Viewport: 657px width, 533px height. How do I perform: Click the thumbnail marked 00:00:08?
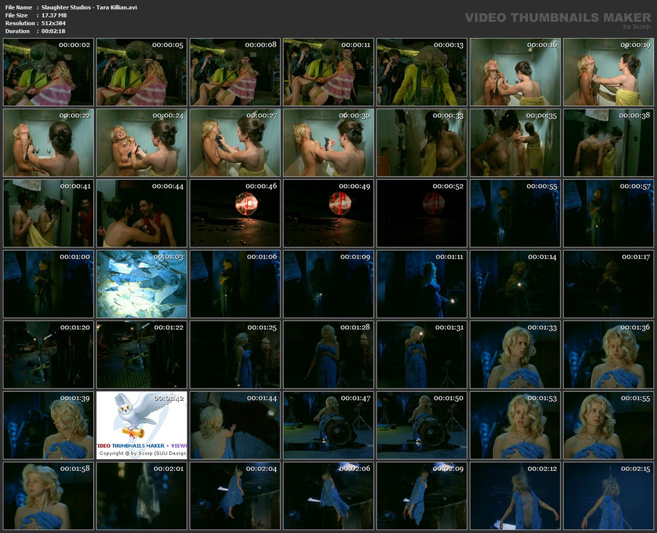pos(235,72)
